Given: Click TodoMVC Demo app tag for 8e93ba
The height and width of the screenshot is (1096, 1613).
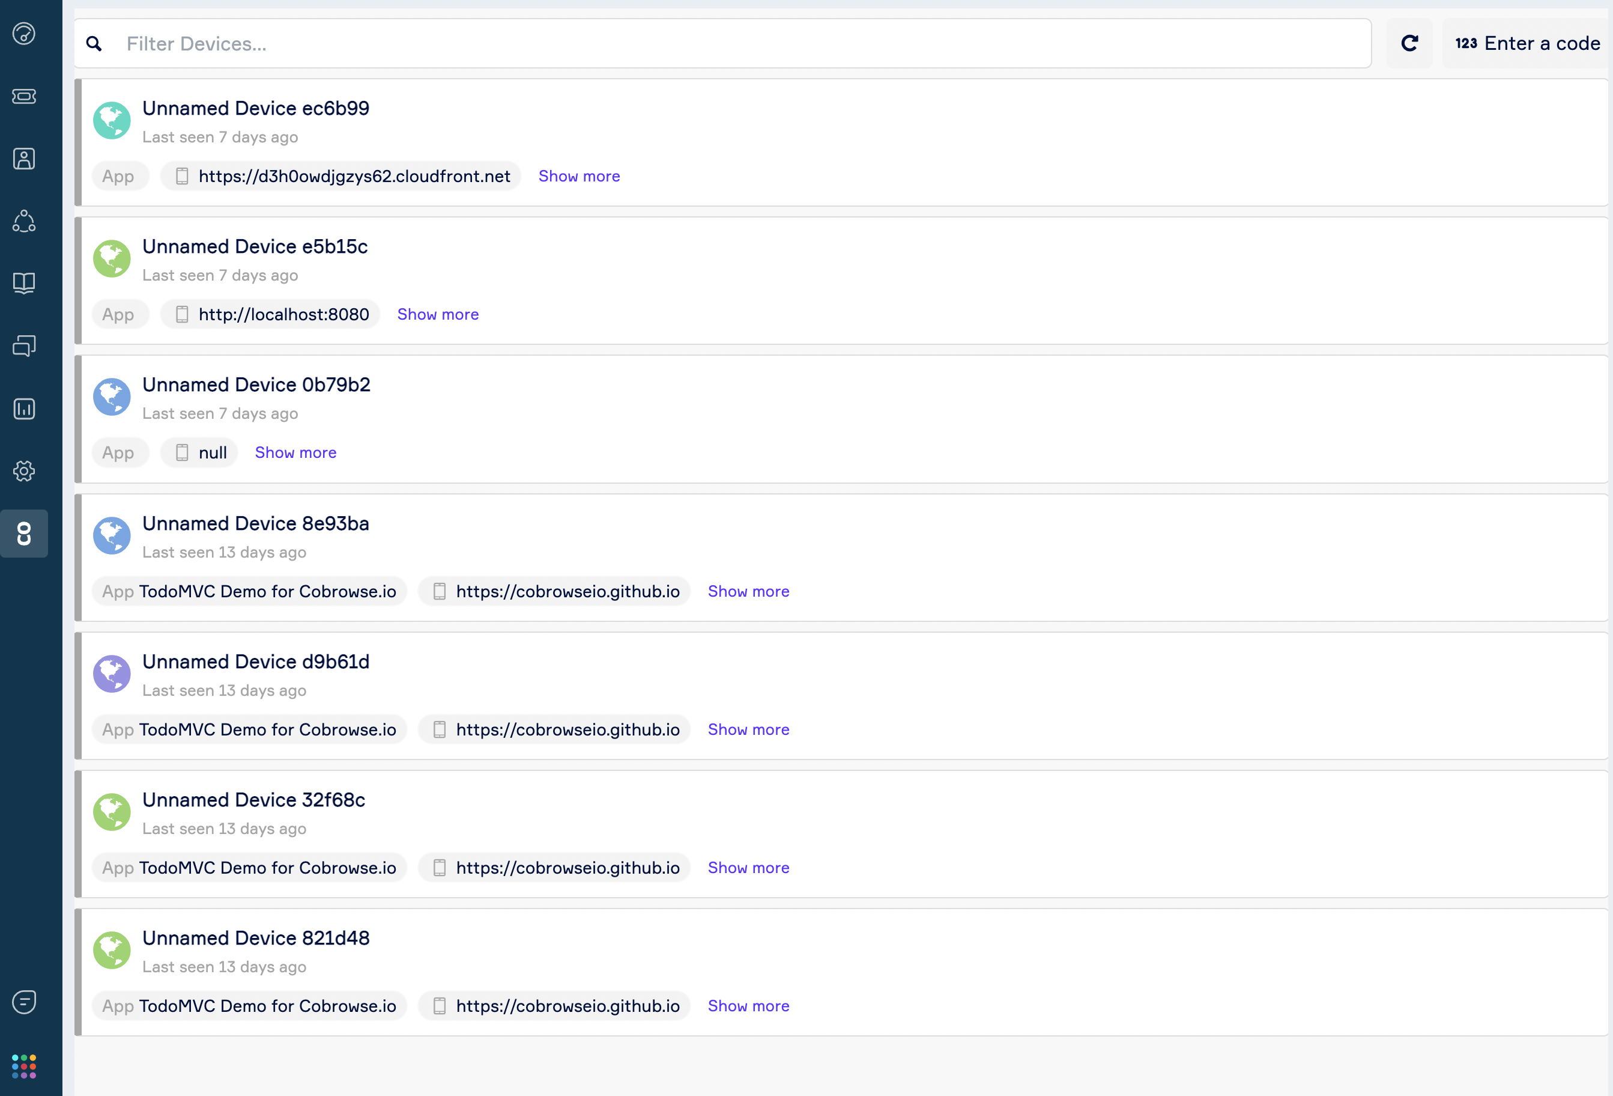Looking at the screenshot, I should click(x=249, y=591).
